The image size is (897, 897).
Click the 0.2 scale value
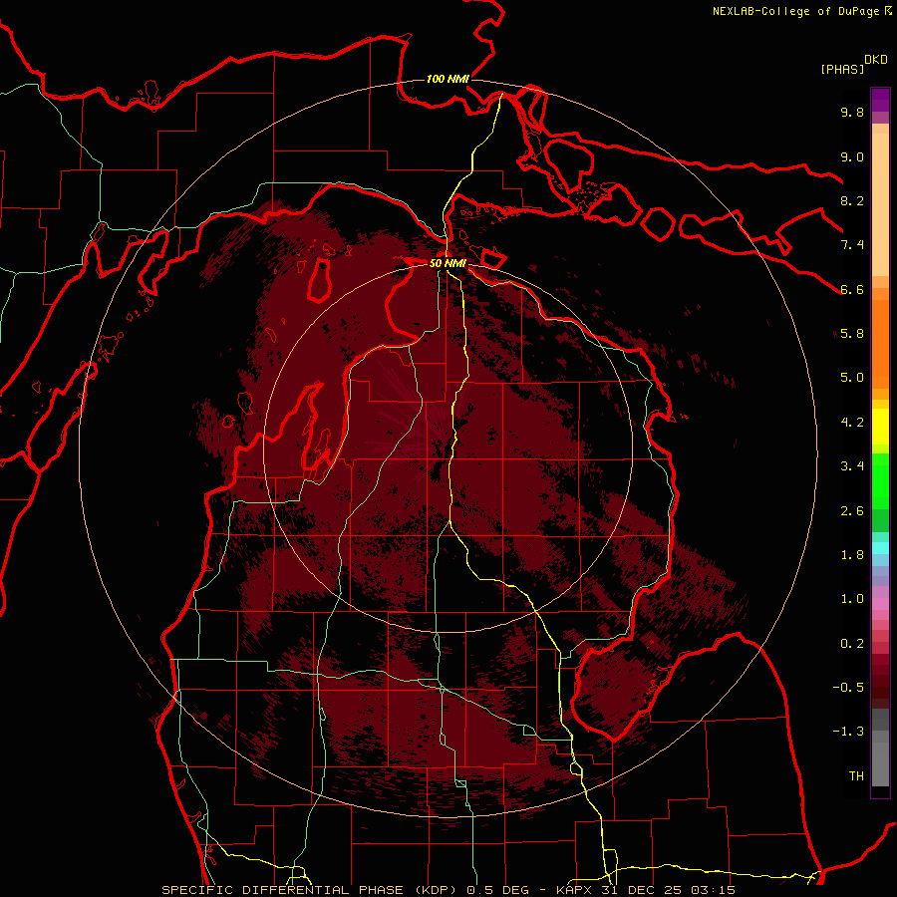pyautogui.click(x=852, y=644)
